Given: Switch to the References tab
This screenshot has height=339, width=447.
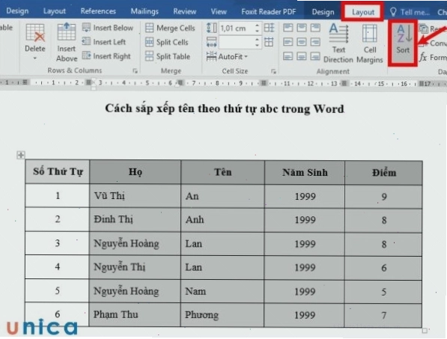Looking at the screenshot, I should pyautogui.click(x=98, y=11).
